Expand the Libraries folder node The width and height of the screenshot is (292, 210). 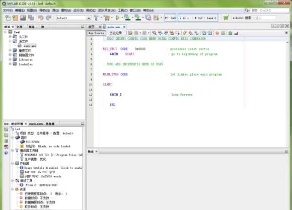coord(10,59)
